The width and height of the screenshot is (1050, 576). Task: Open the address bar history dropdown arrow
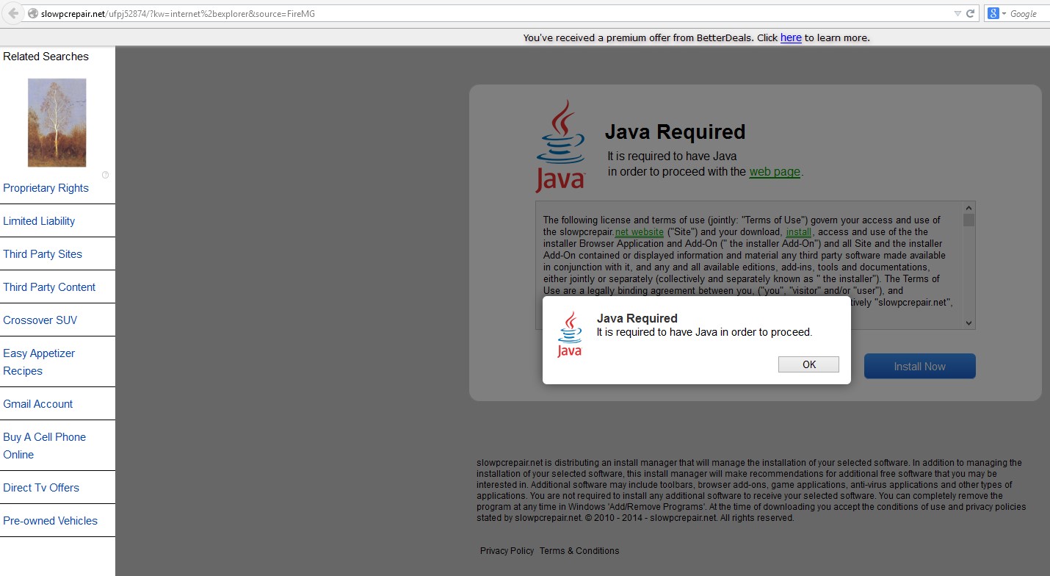click(x=957, y=13)
